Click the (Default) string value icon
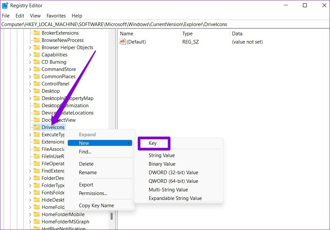Screen dimensions: 330x230 pos(122,42)
